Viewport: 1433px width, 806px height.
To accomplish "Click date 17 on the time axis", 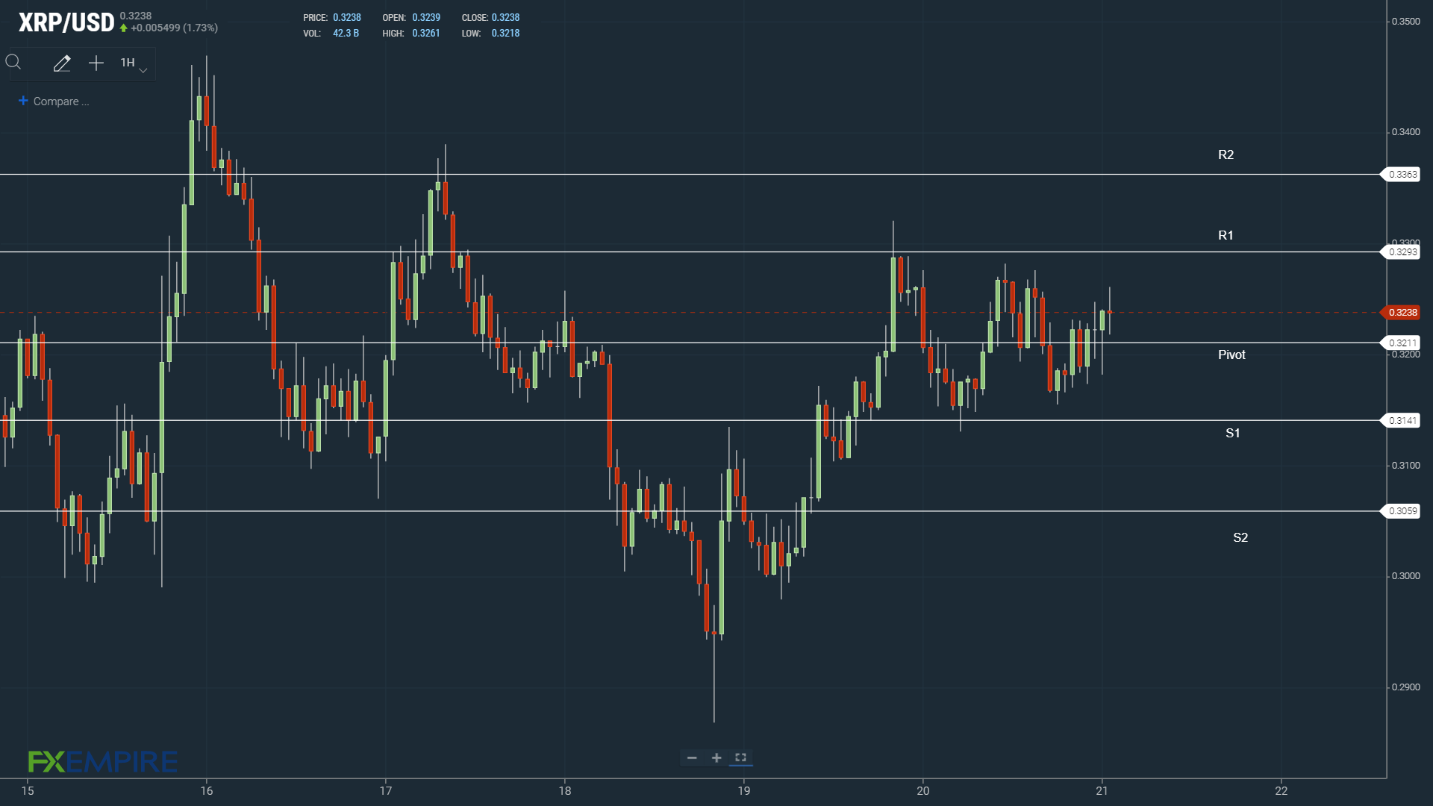I will pyautogui.click(x=386, y=791).
